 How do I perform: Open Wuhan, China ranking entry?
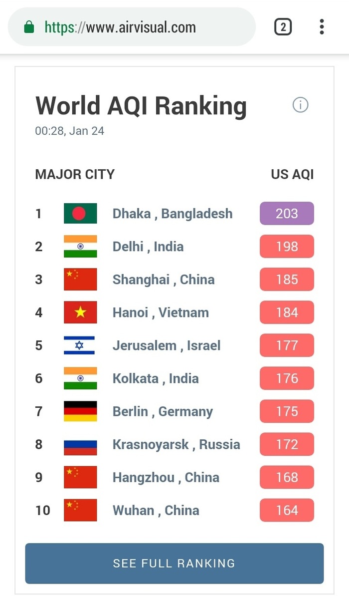(156, 510)
